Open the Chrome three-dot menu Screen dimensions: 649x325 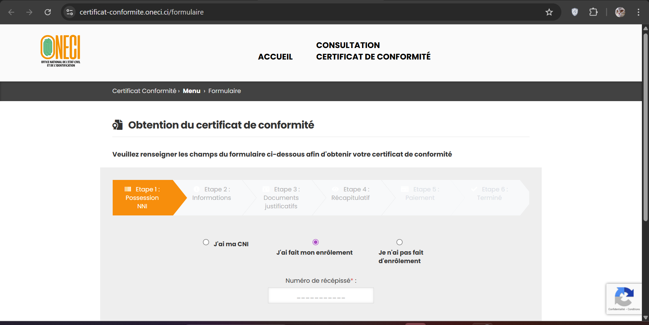click(638, 12)
